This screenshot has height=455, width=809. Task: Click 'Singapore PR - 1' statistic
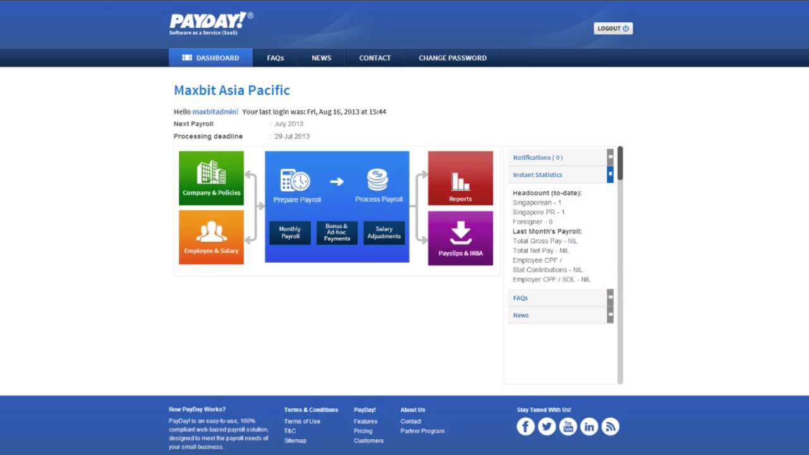pyautogui.click(x=538, y=212)
